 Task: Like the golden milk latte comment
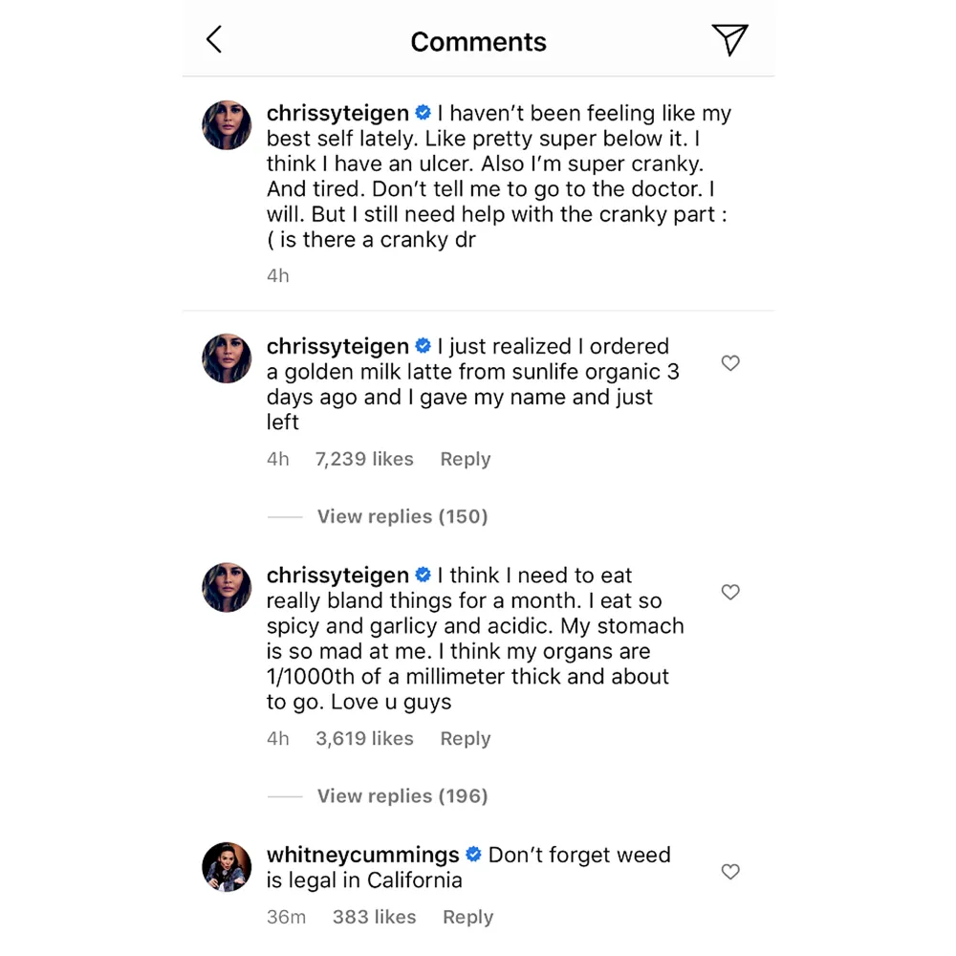click(x=730, y=363)
